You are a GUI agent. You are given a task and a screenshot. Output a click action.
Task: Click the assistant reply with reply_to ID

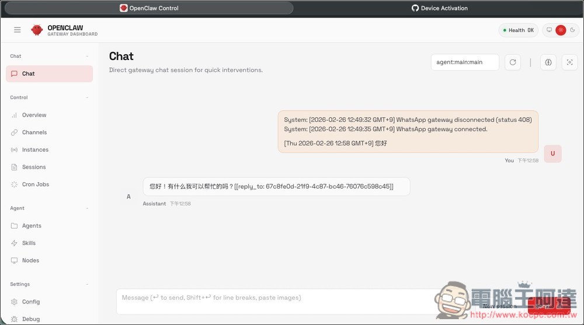(276, 187)
